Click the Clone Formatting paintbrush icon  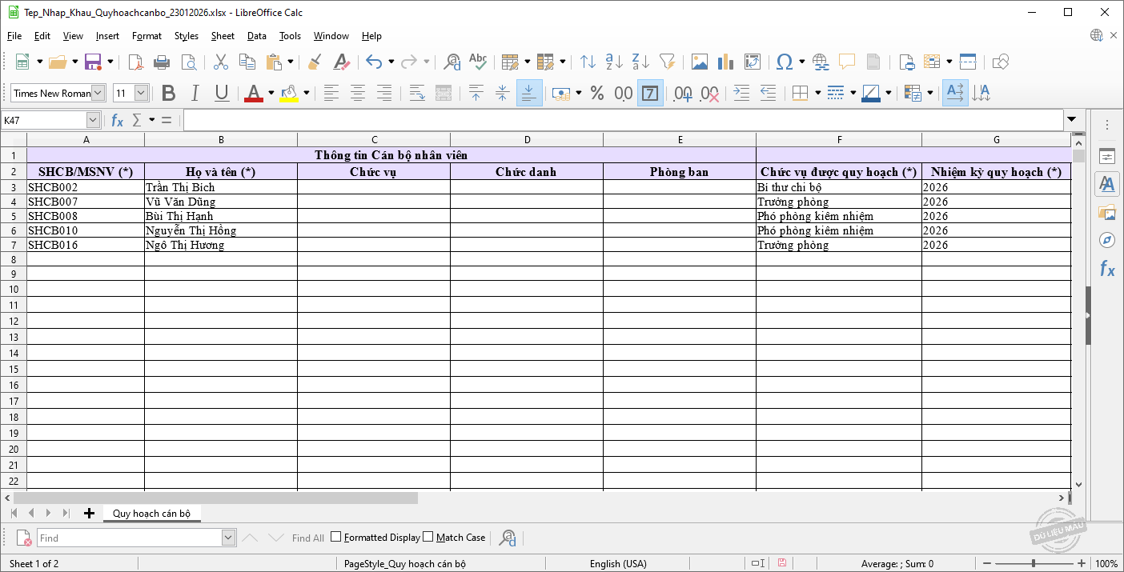tap(315, 62)
